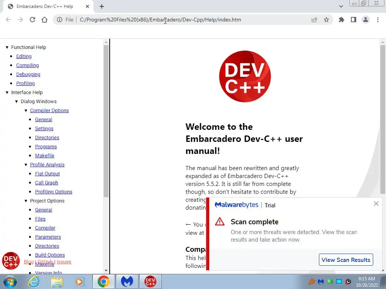Open Chrome three-dot menu
The height and width of the screenshot is (289, 386).
[378, 20]
